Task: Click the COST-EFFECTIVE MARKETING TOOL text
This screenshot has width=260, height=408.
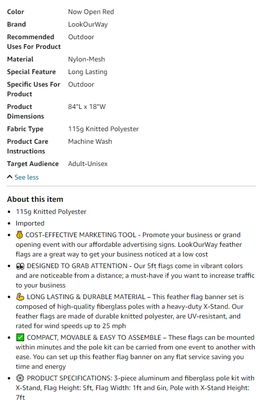Action: coord(81,235)
